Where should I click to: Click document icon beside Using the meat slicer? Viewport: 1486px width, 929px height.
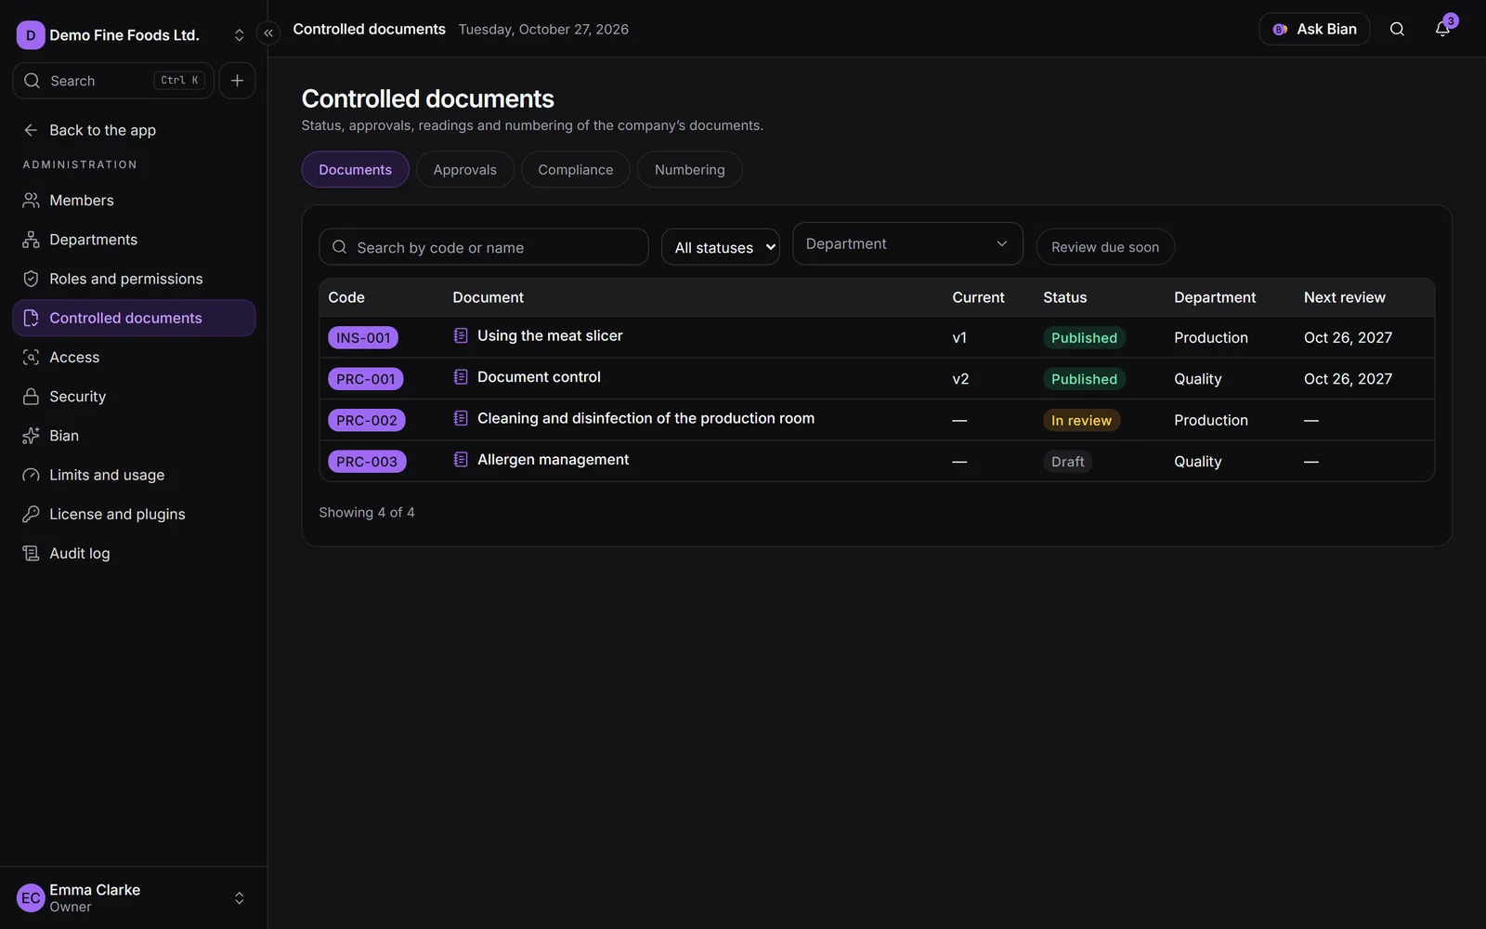(x=461, y=335)
